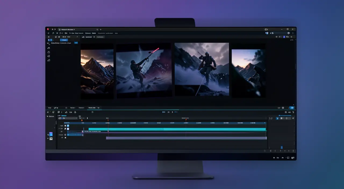
Task: Click the timeline ruler with timecodes
Action: point(164,123)
